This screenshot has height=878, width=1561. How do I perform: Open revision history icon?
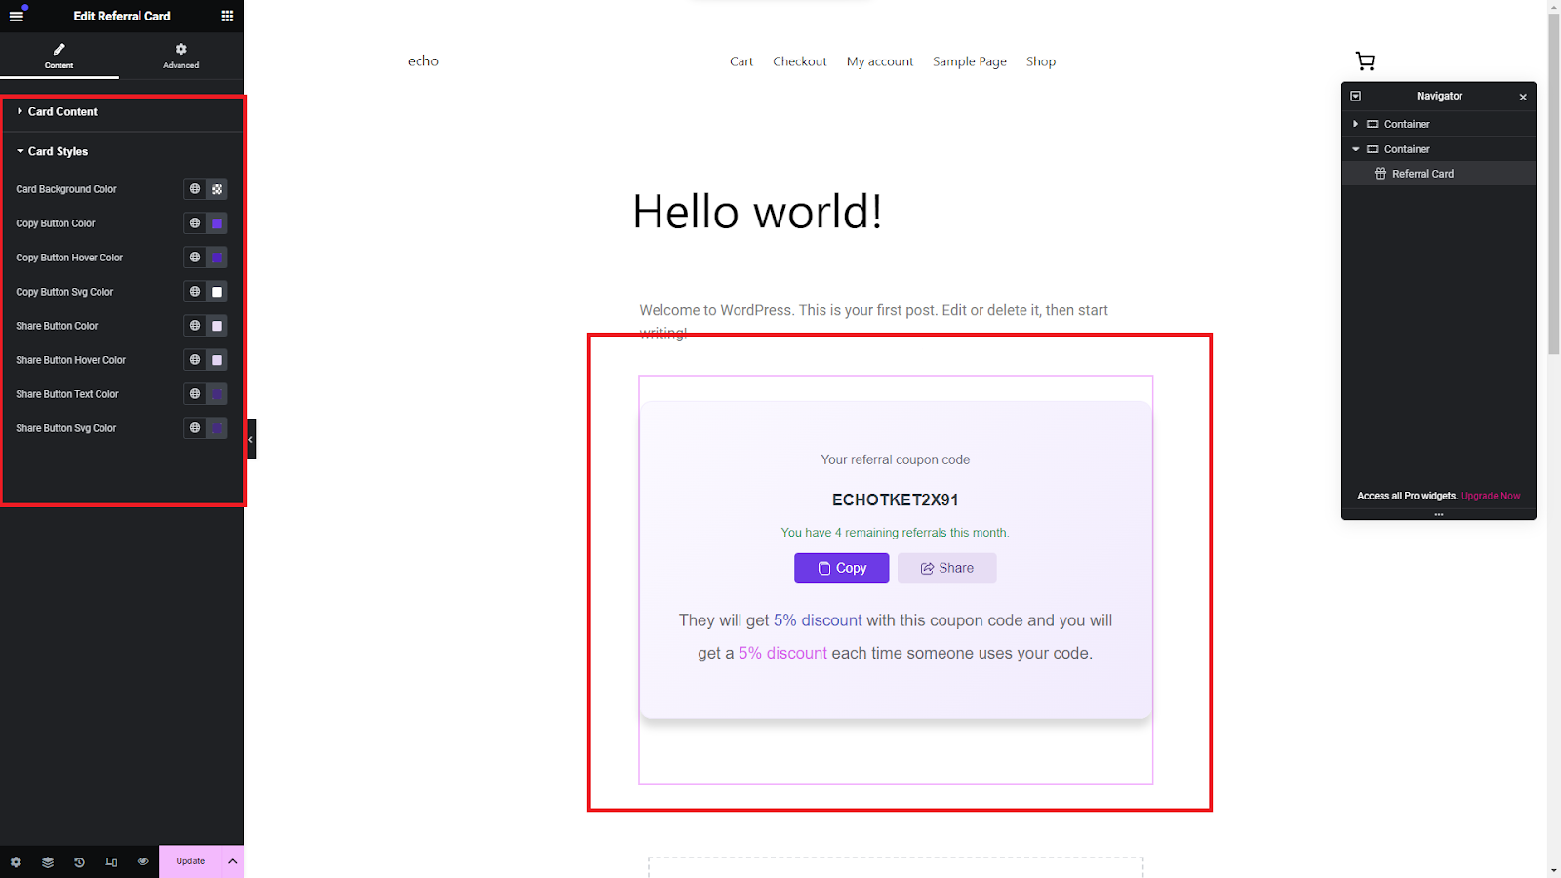[x=79, y=861]
